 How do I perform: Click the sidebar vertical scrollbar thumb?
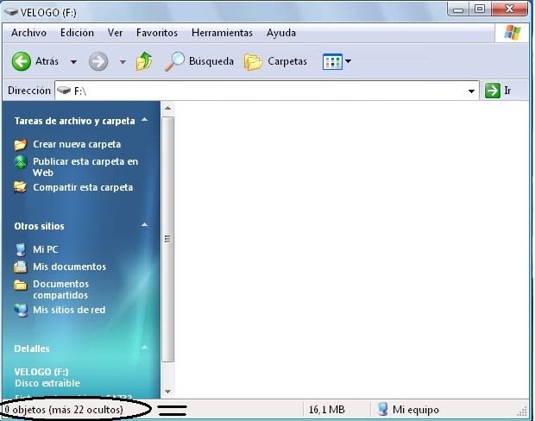167,239
